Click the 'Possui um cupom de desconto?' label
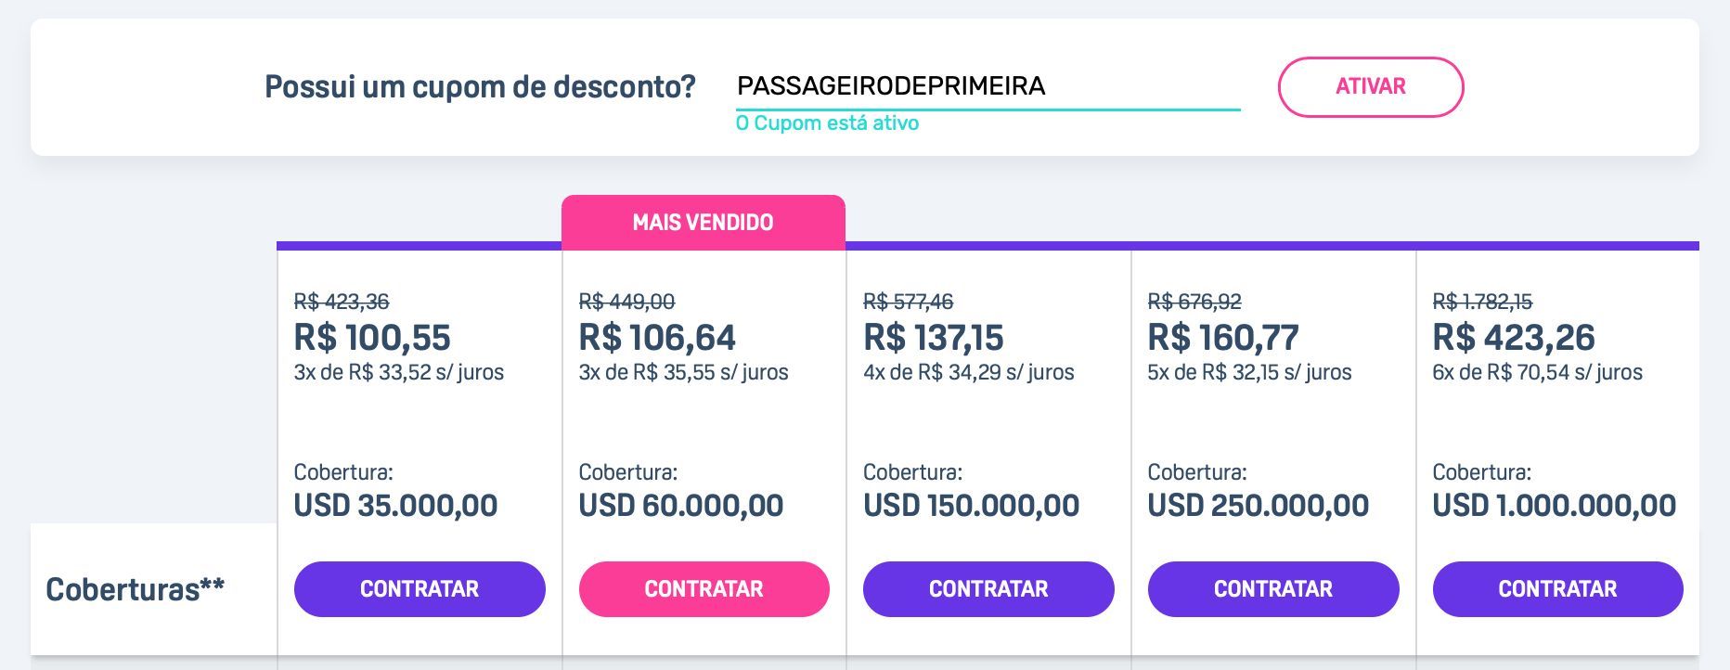This screenshot has height=670, width=1730. 480,87
